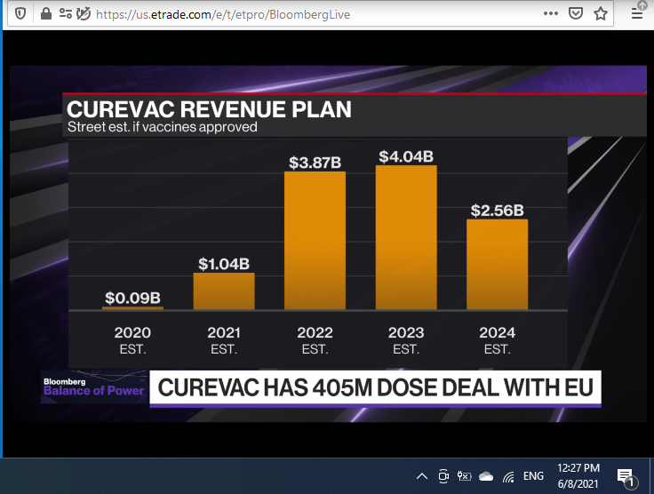Open Firefox hamburger menu
The height and width of the screenshot is (494, 654).
click(636, 13)
